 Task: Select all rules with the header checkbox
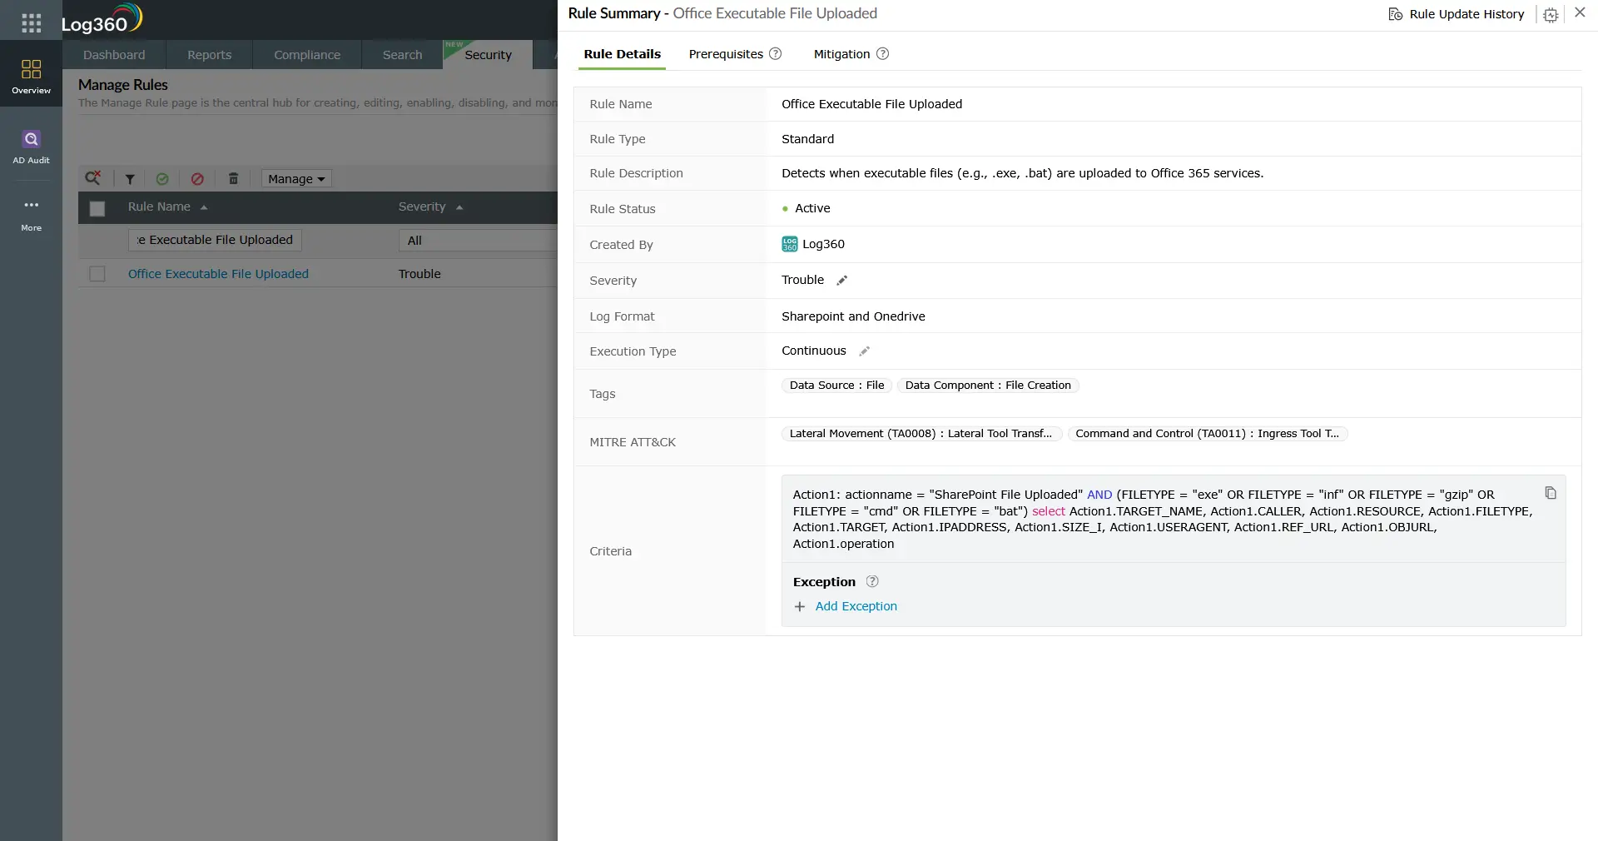point(97,208)
